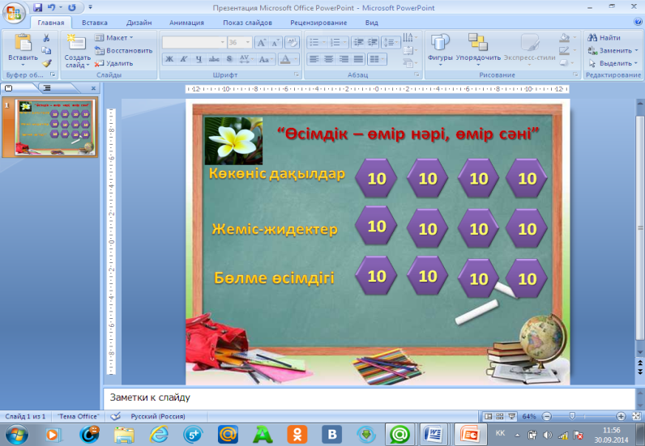Open the Office button menu
The width and height of the screenshot is (645, 446).
(13, 13)
